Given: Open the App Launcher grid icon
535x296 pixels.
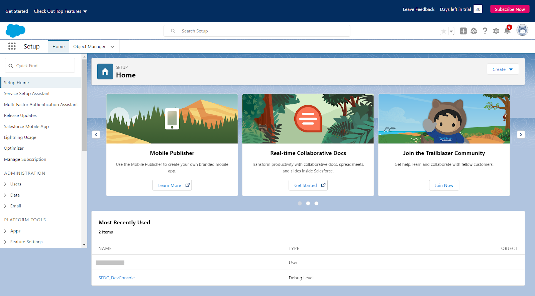Looking at the screenshot, I should [x=12, y=46].
